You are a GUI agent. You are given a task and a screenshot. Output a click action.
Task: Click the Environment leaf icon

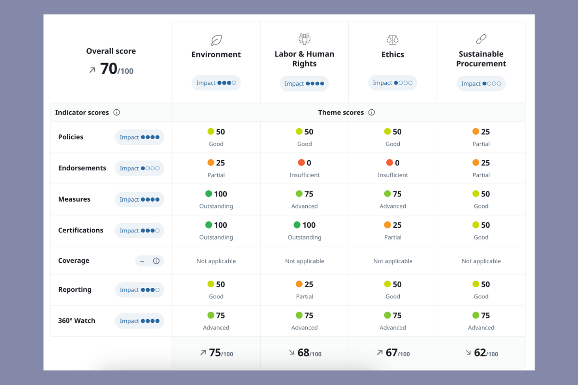[x=216, y=40]
